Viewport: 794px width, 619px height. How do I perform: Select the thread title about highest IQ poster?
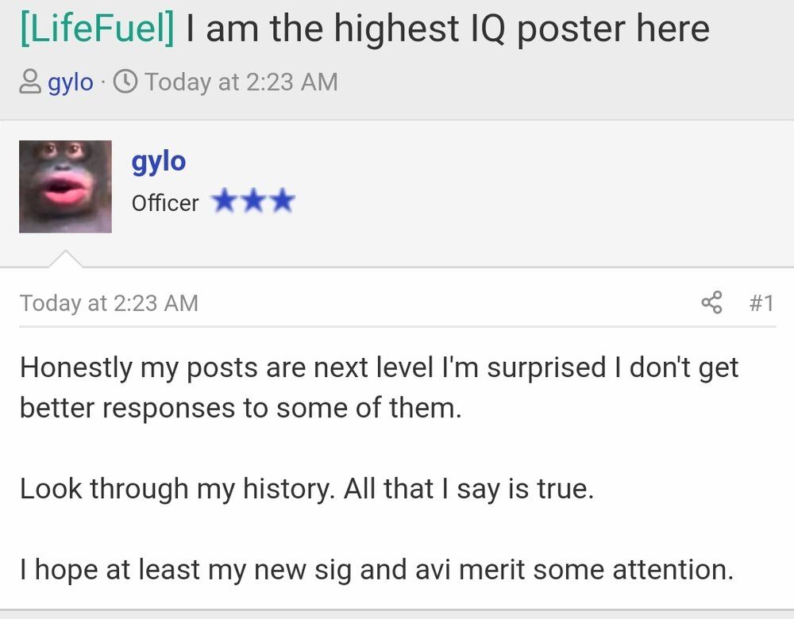coord(448,29)
